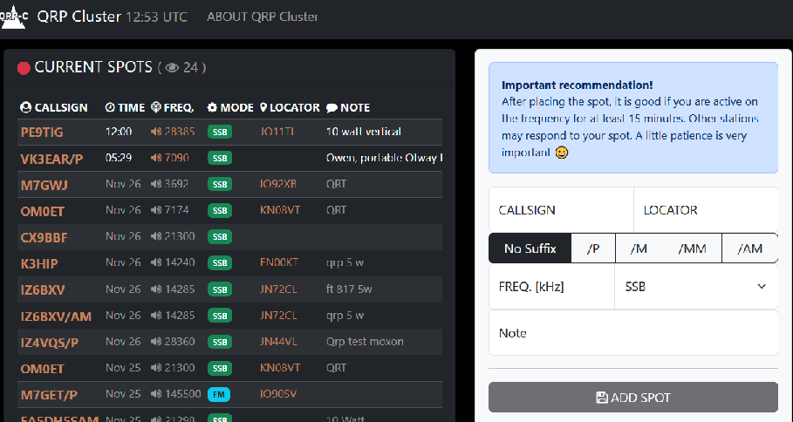The height and width of the screenshot is (422, 793).
Task: Click the QRP-C mountain logo
Action: 13,17
